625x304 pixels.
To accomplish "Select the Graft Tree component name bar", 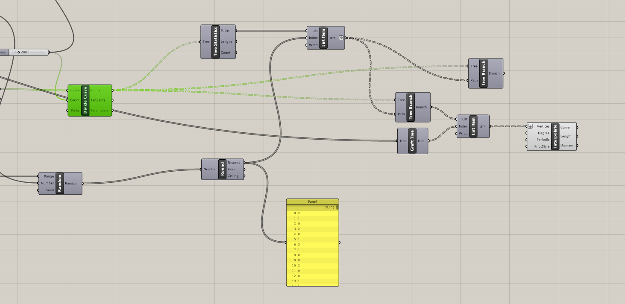I will click(412, 141).
